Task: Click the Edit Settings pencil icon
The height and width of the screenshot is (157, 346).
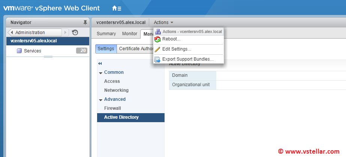Action: point(157,49)
